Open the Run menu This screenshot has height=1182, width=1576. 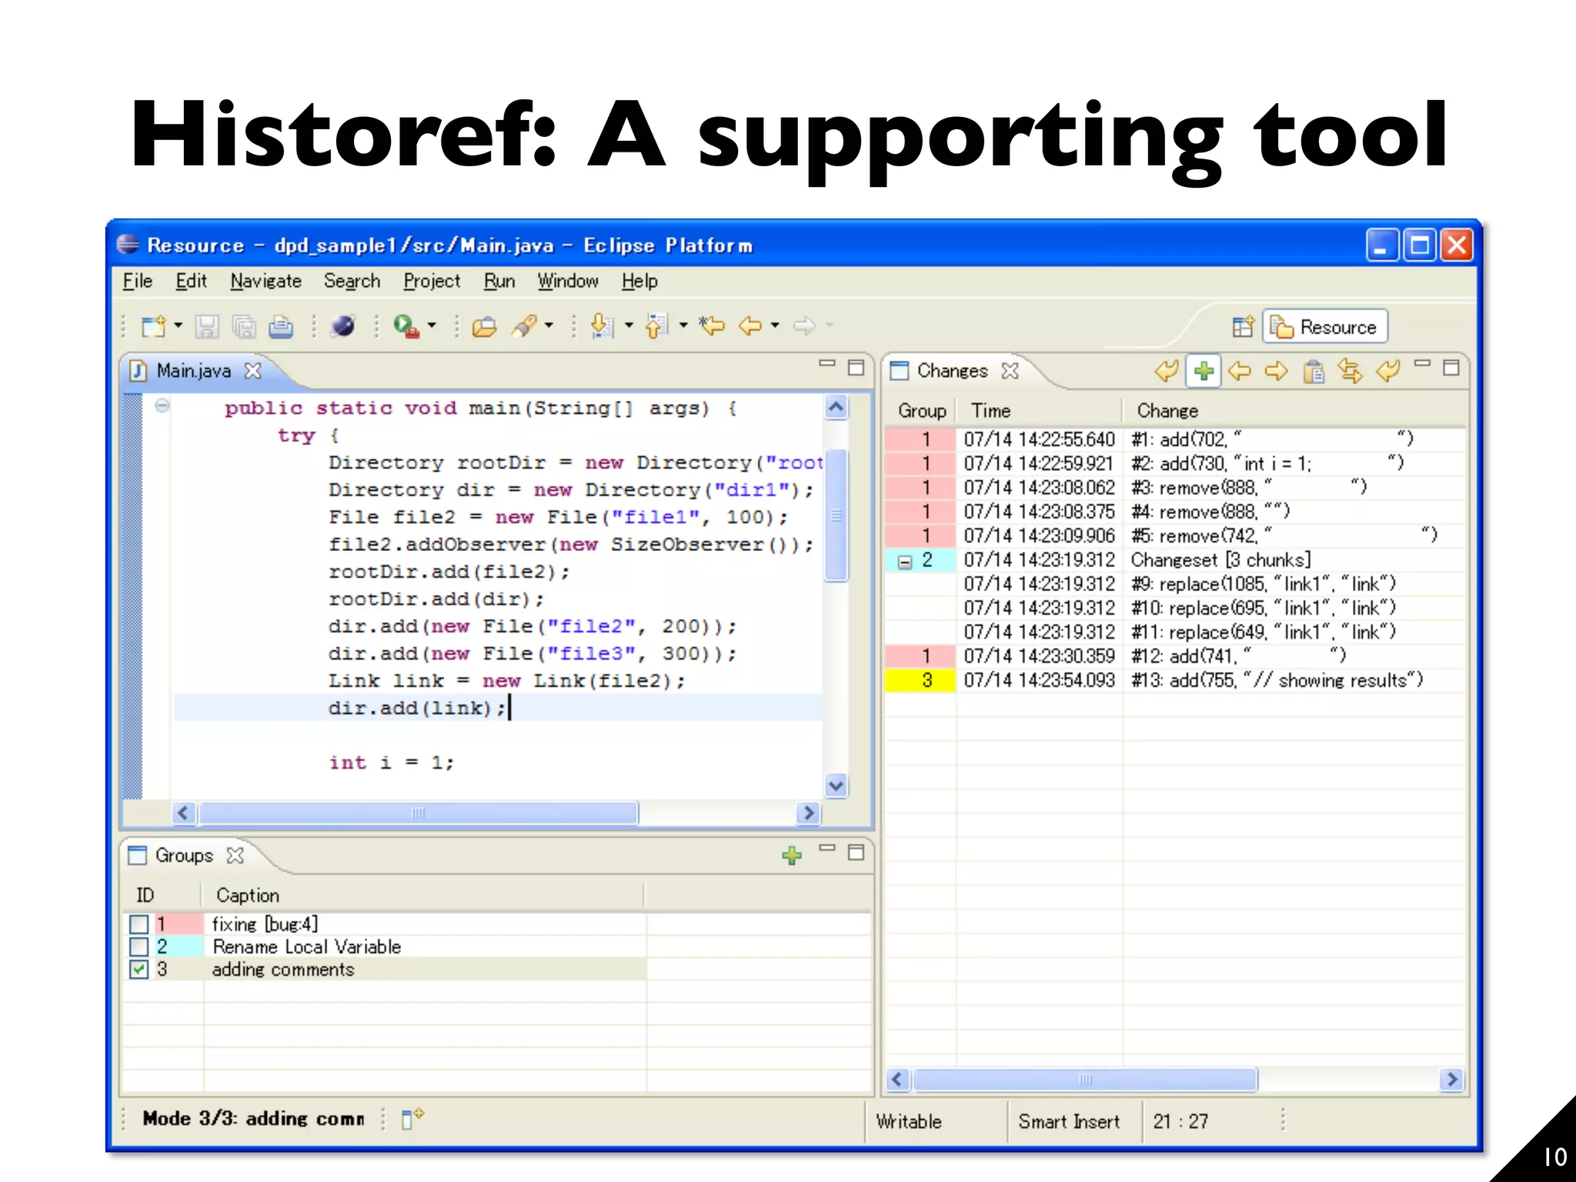(499, 281)
